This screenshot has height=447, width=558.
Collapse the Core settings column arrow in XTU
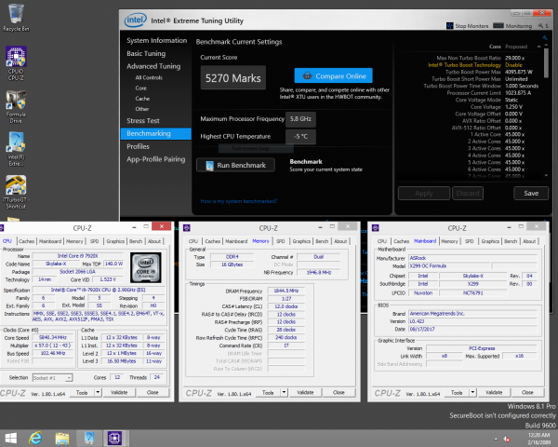tap(538, 47)
